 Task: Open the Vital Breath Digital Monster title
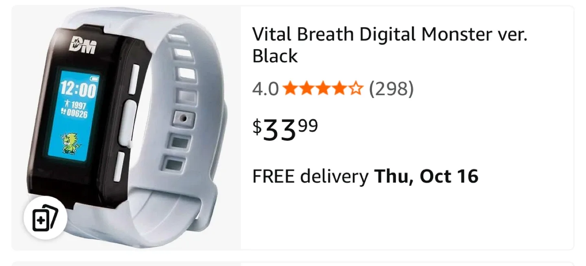point(389,45)
